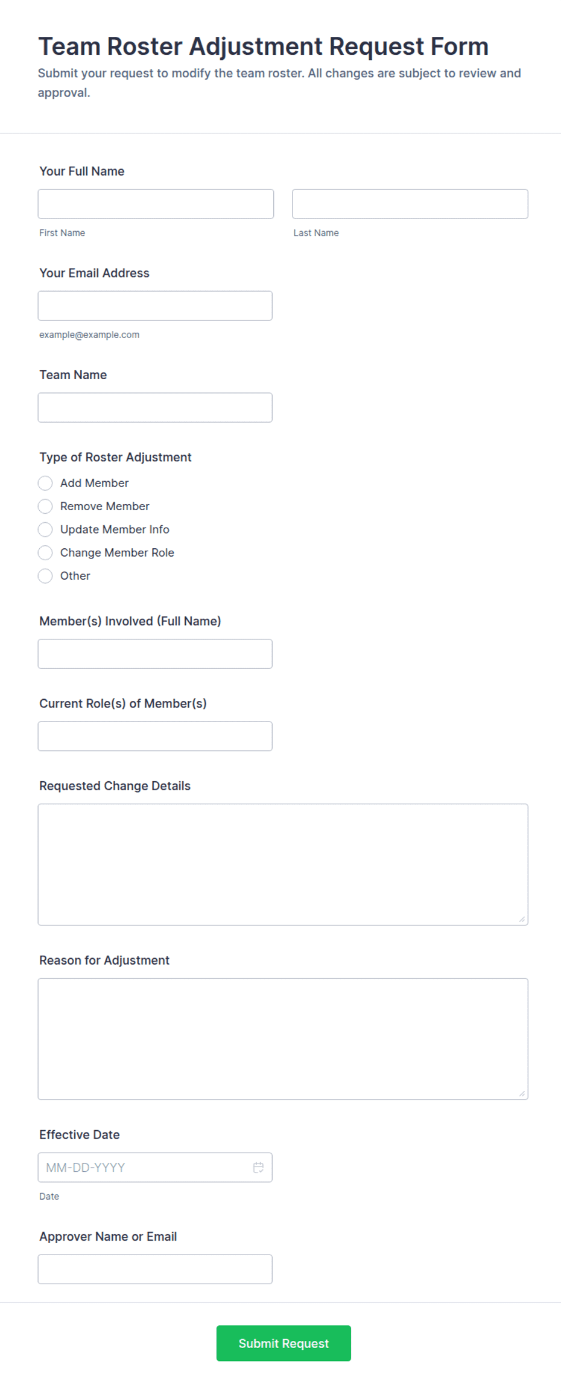Click the Reason for Adjustment resize handle

click(522, 1093)
